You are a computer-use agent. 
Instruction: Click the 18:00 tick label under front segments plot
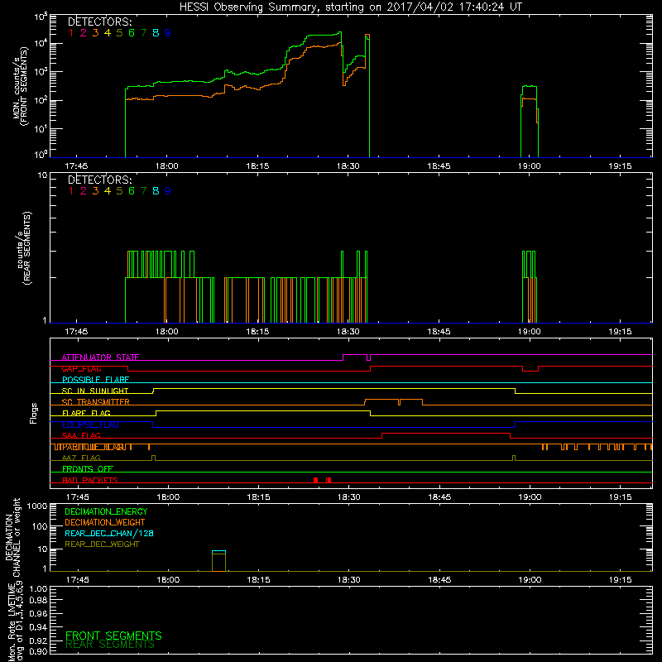tap(167, 166)
